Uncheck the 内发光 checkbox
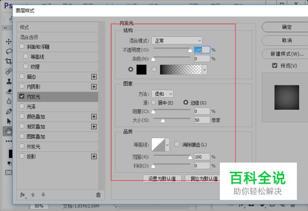 (x=22, y=96)
